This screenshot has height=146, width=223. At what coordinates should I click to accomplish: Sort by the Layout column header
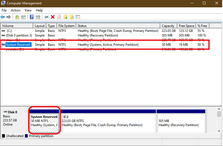tap(39, 26)
